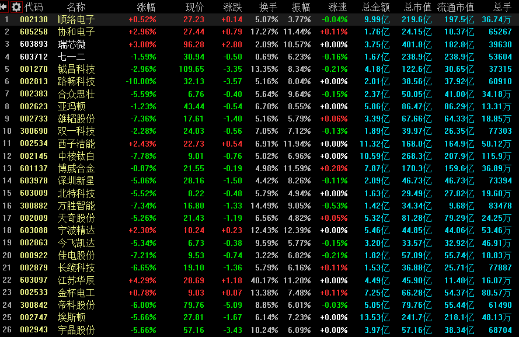Sort by 振幅 column header

pyautogui.click(x=301, y=7)
